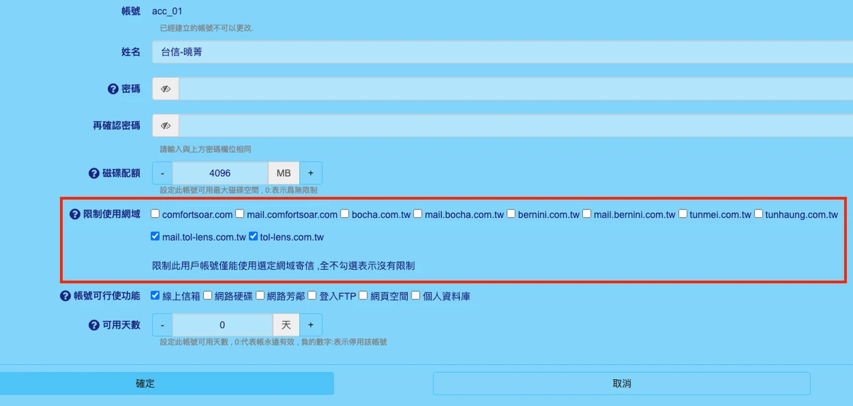Check the comfortsoar.com domain checkbox
This screenshot has width=853, height=406.
coord(156,214)
